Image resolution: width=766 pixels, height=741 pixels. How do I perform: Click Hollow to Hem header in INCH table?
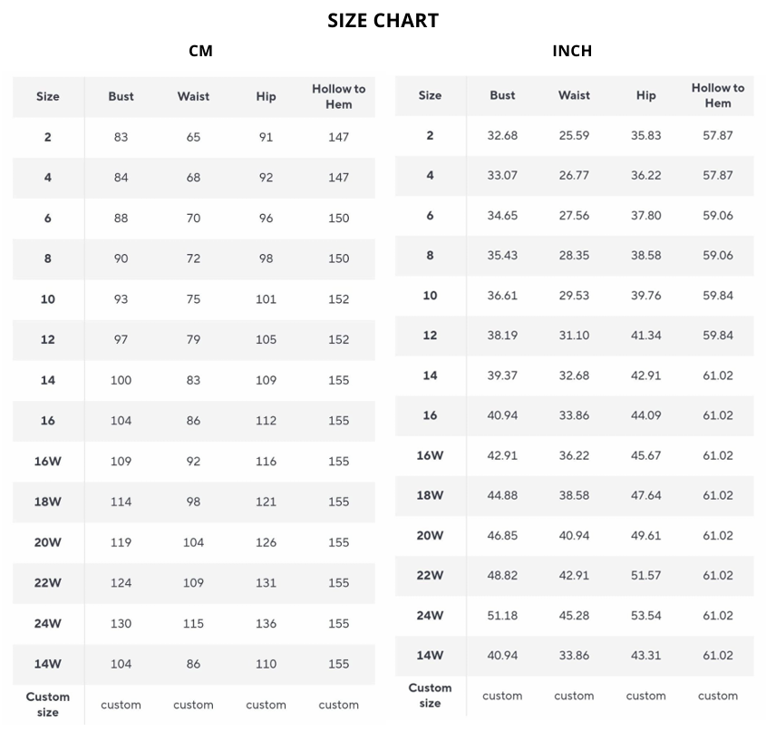click(718, 95)
